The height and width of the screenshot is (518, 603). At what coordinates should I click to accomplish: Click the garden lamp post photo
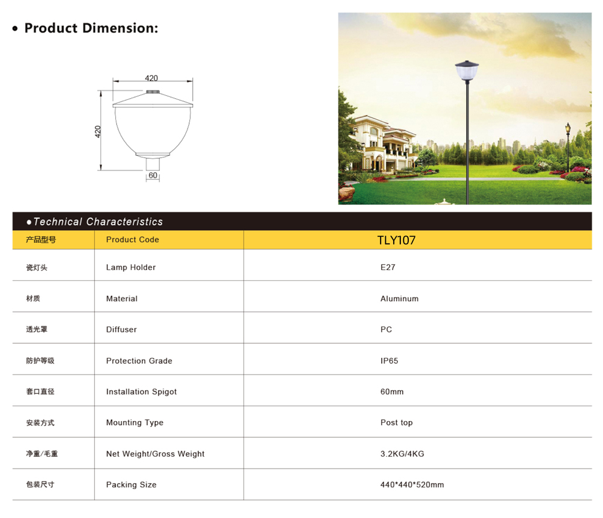(x=464, y=108)
